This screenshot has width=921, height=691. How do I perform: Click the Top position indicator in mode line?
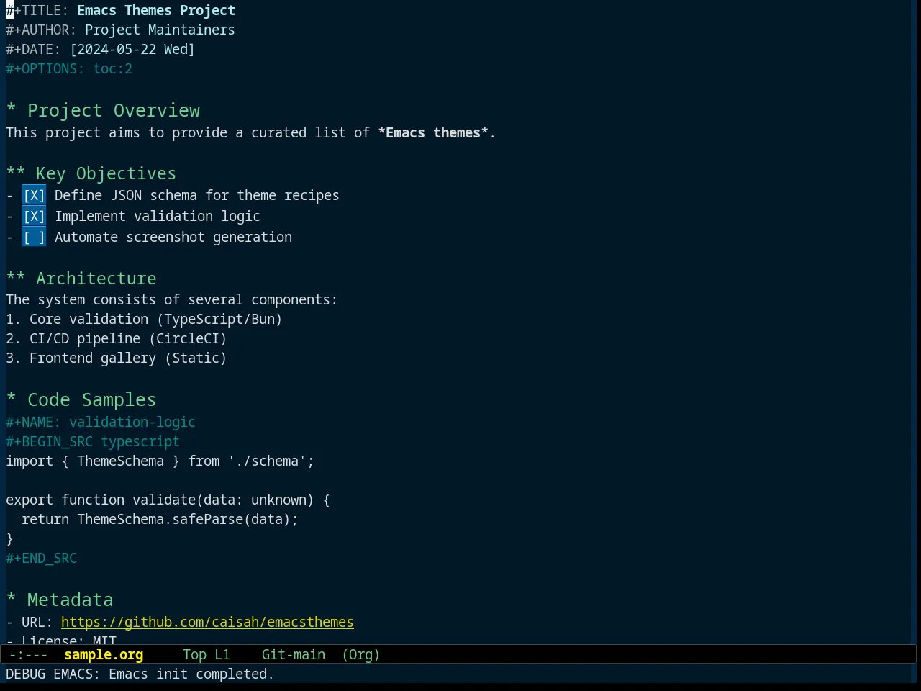tap(194, 654)
